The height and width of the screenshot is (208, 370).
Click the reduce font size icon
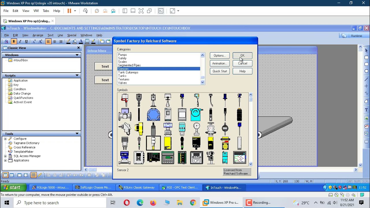click(34, 42)
